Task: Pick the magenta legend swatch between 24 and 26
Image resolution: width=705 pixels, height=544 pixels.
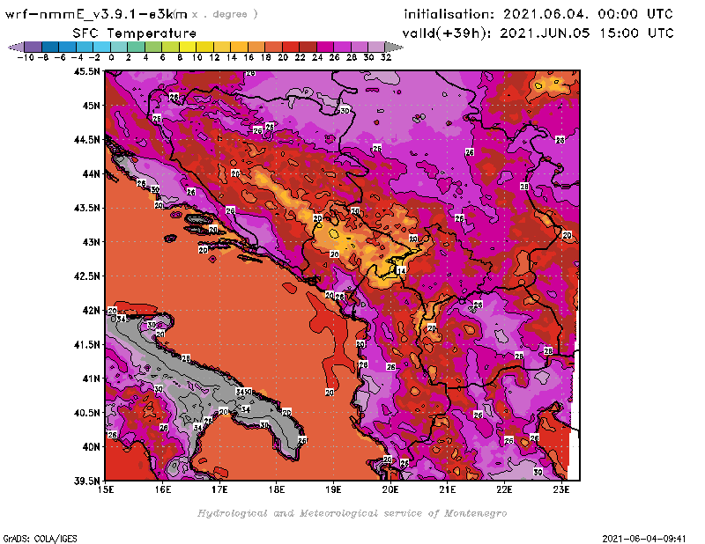Action: tap(325, 47)
